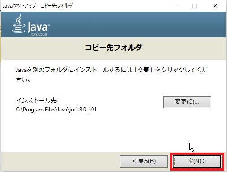
Task: Click the beige footer left of 戻る(B)
Action: [60, 161]
